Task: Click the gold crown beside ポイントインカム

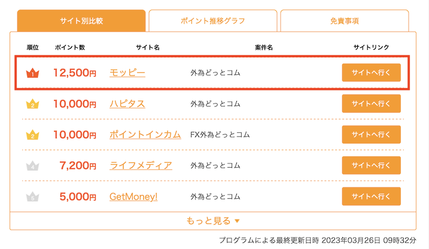Action: pos(32,135)
